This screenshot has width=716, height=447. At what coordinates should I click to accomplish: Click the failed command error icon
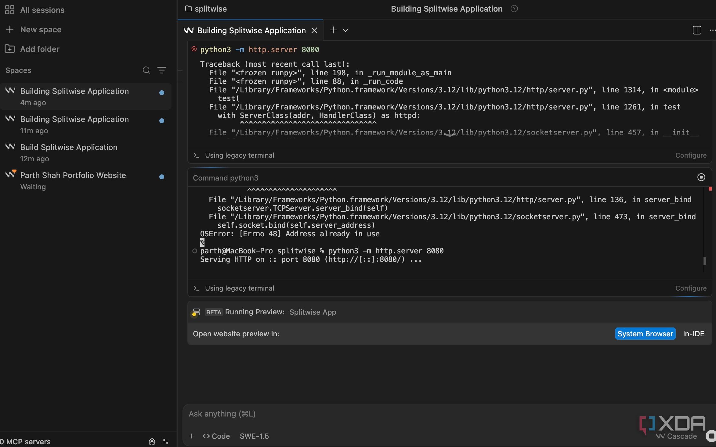[194, 49]
